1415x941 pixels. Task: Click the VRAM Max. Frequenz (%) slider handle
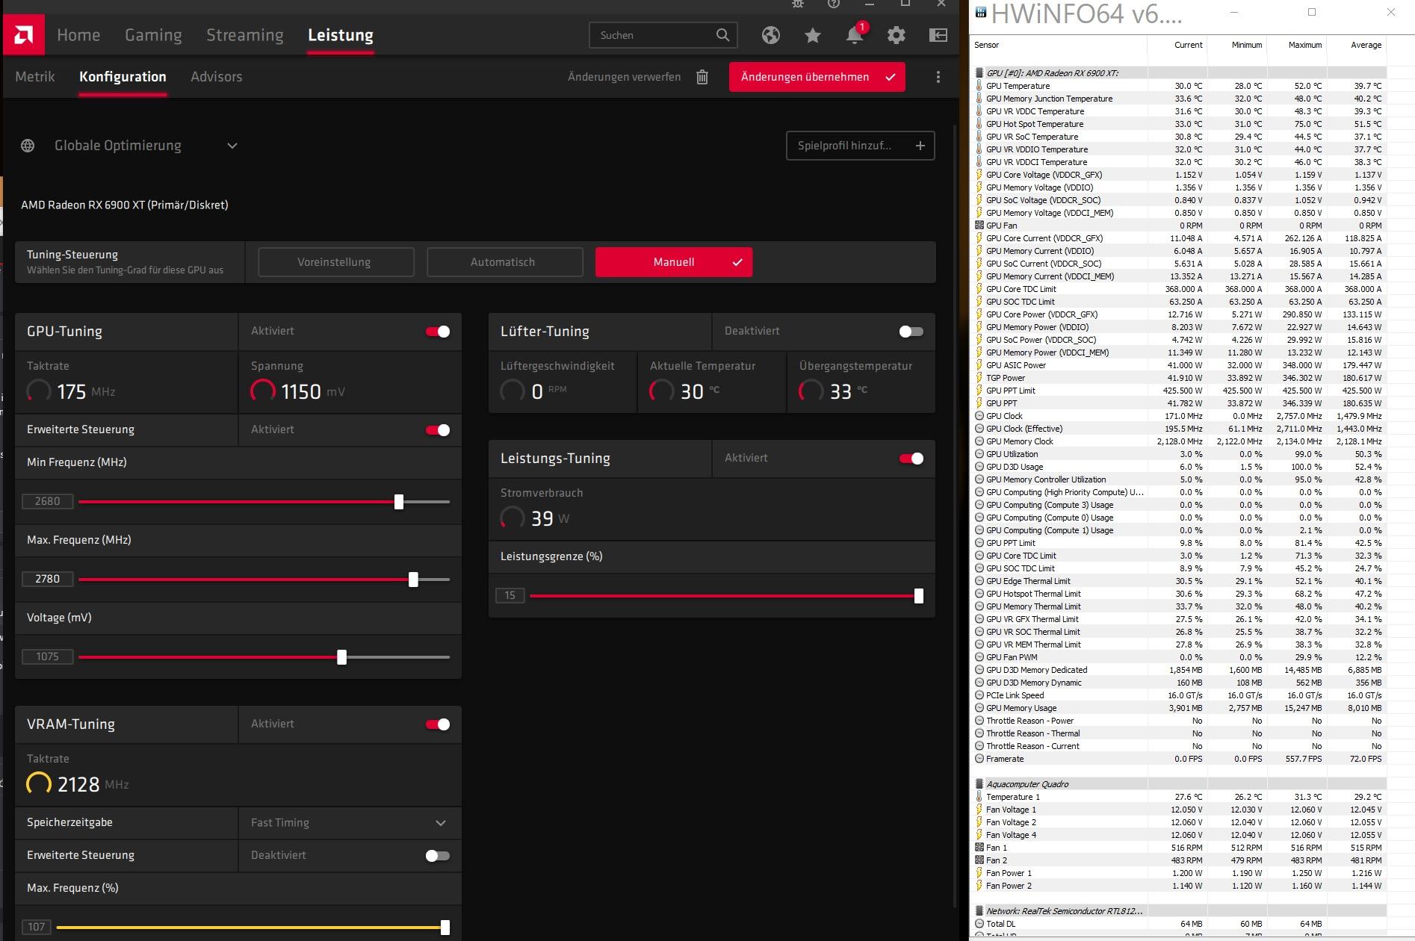[x=445, y=928]
